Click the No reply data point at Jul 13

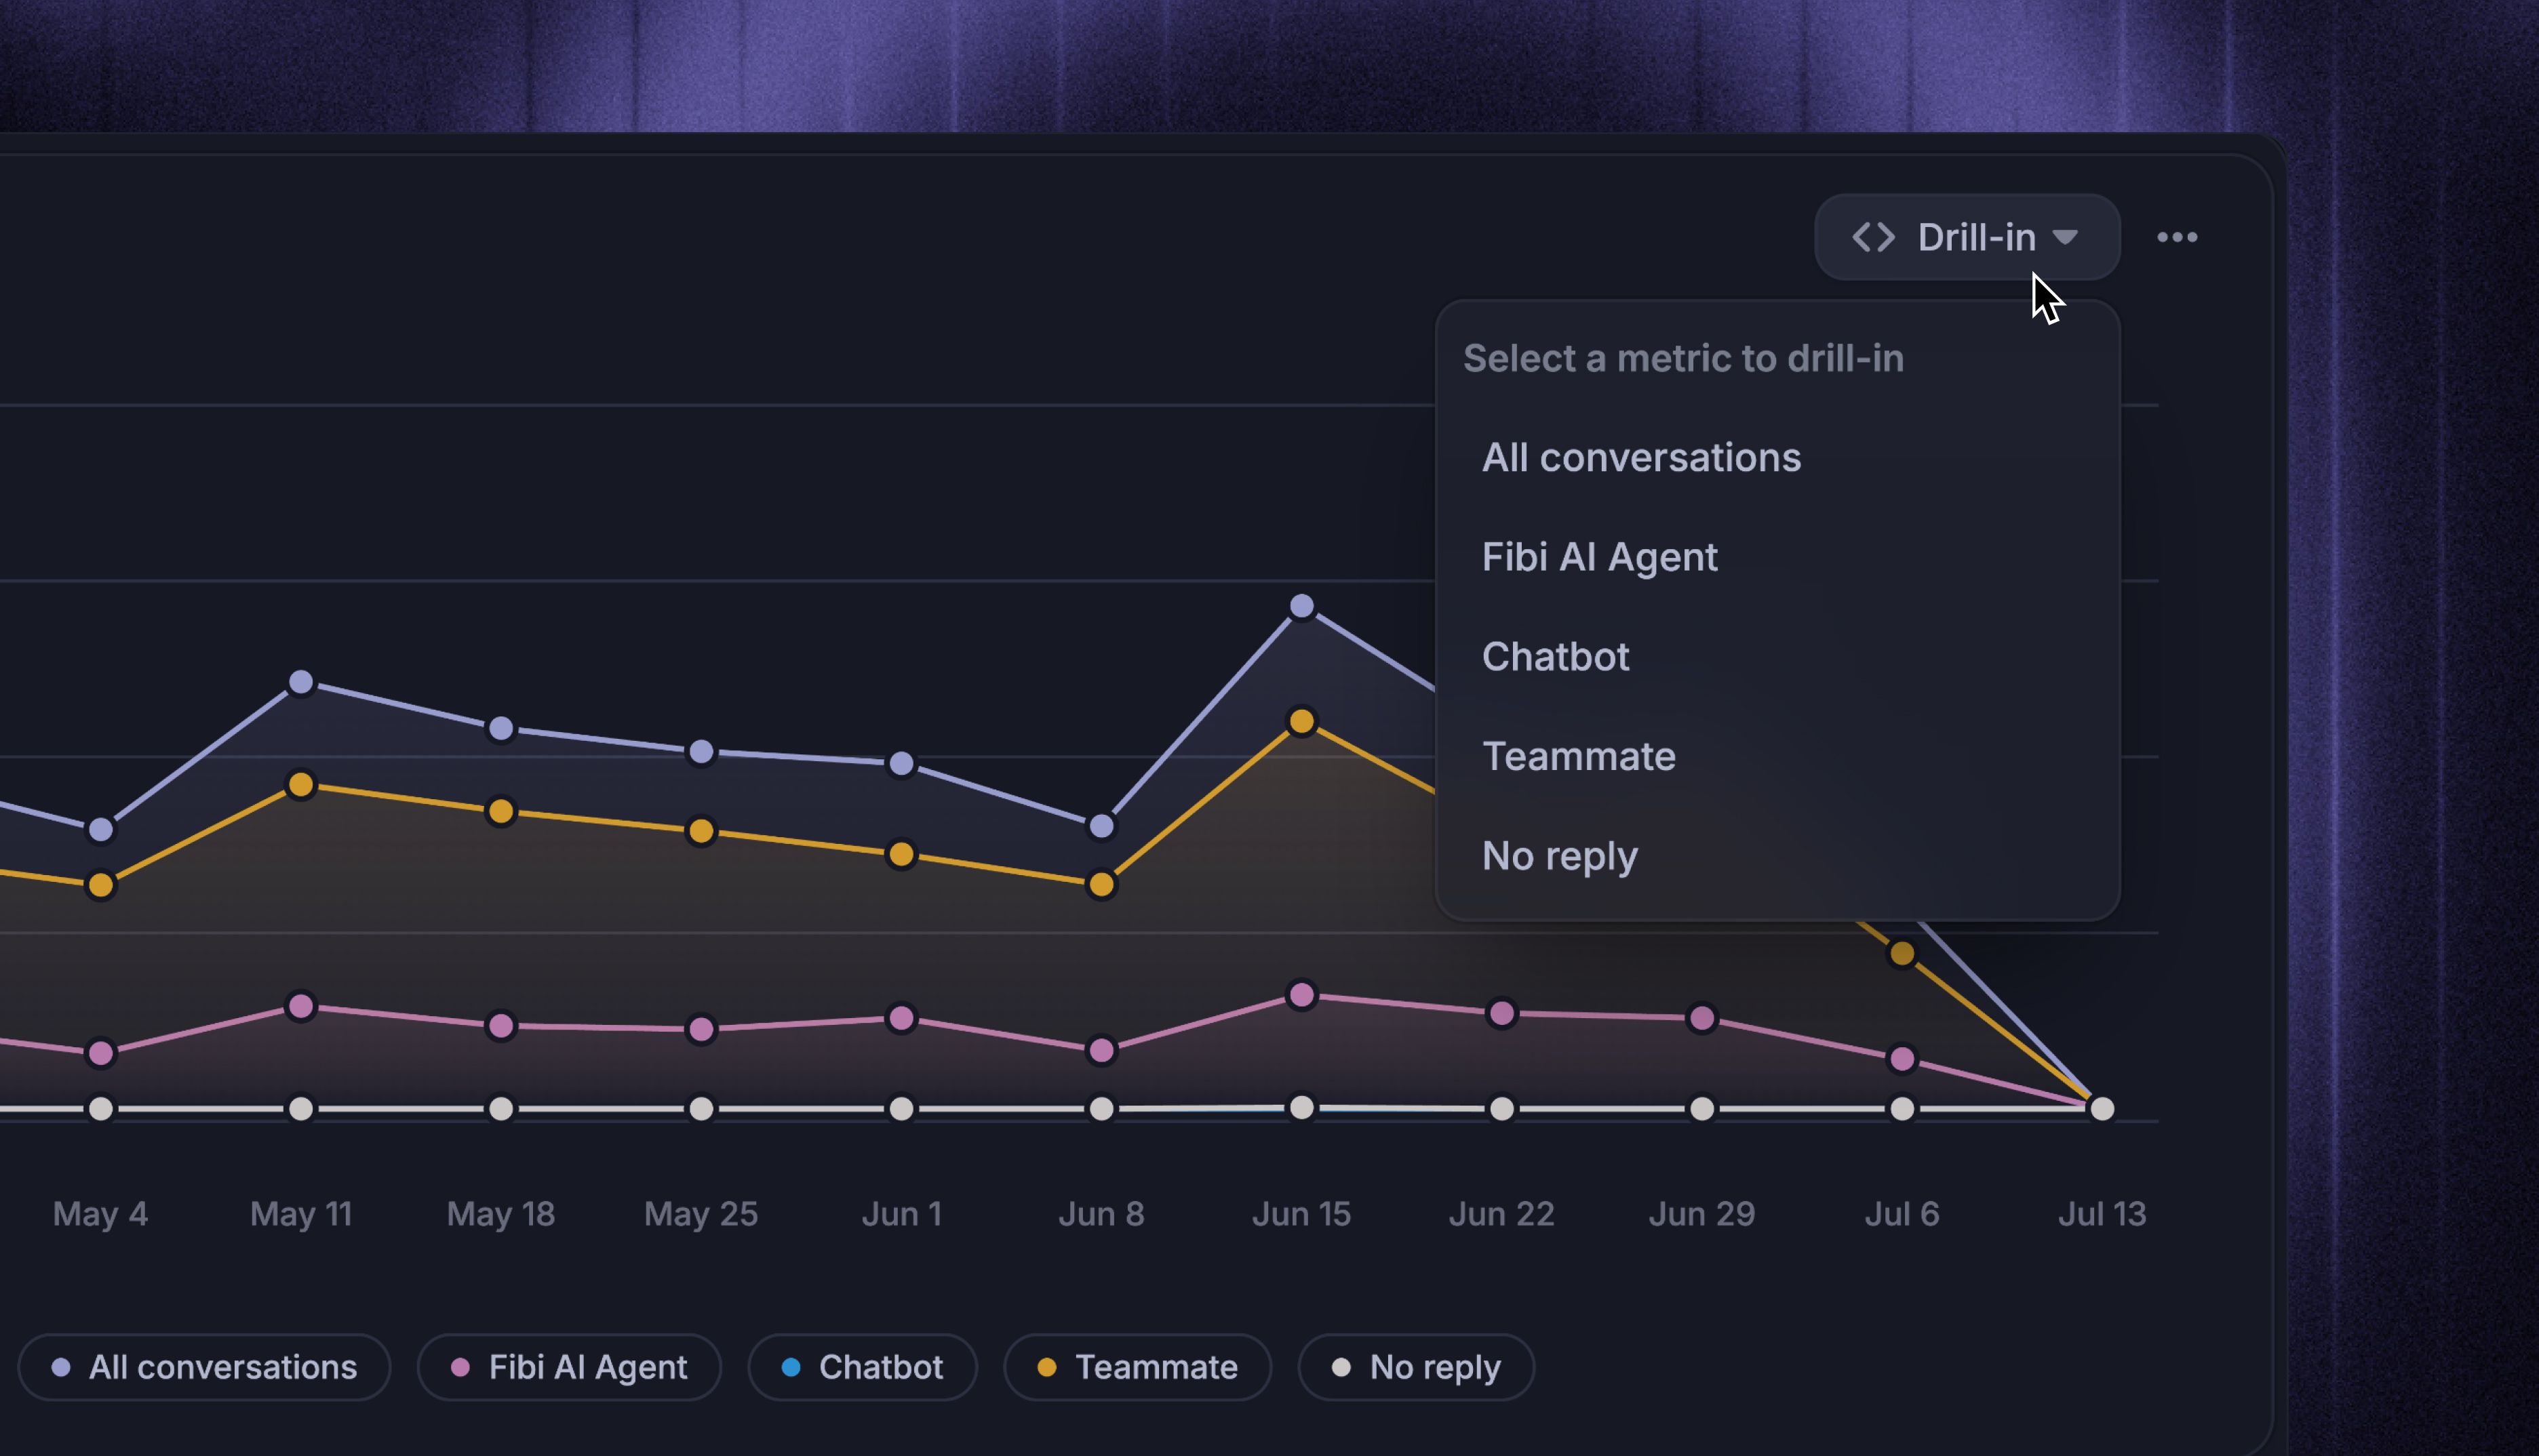(2102, 1108)
